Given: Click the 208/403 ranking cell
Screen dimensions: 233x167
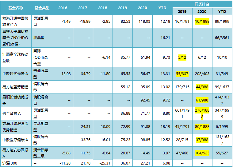Looking at the screenshot, I should (202, 74).
